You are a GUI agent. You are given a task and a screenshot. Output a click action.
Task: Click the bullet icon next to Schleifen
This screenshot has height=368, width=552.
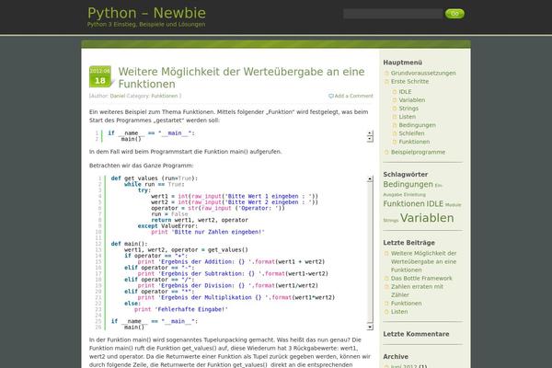tap(395, 133)
